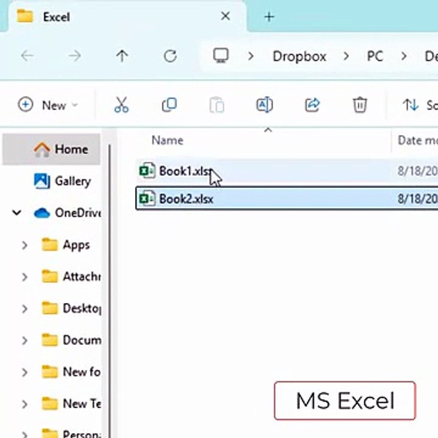
Task: Click the monitor icon in address bar
Action: click(221, 55)
